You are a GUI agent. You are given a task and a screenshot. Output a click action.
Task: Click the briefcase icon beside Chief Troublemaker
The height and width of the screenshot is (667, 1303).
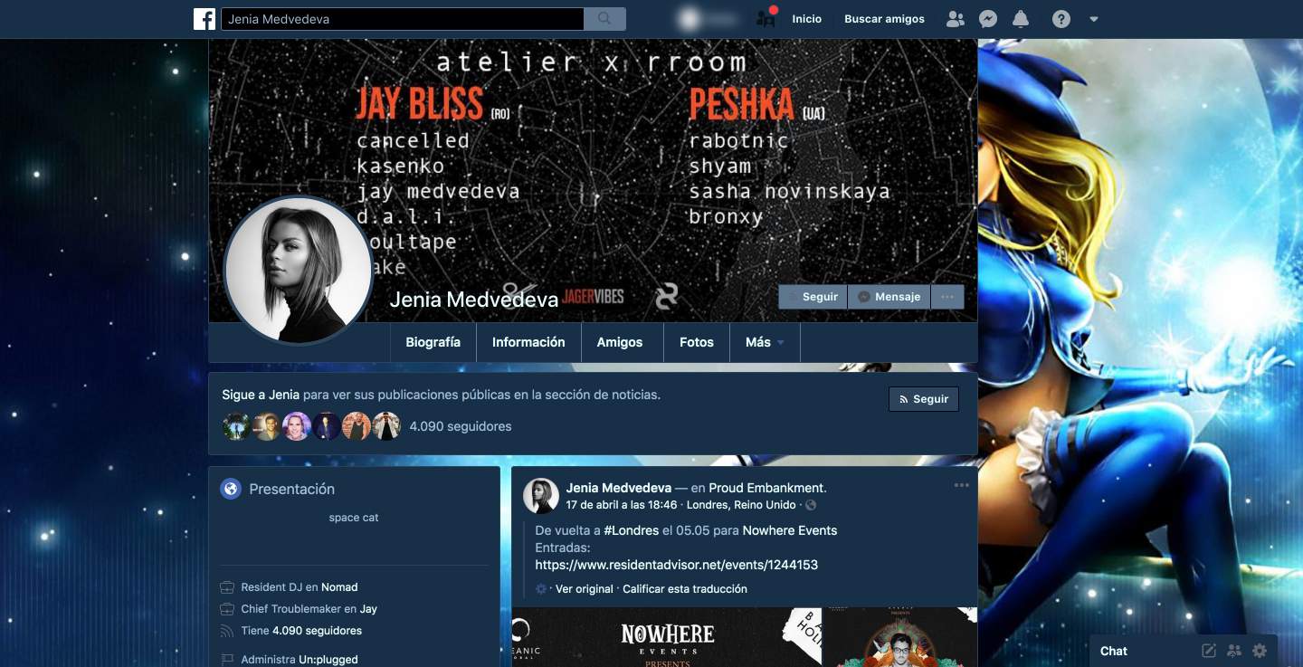click(227, 609)
